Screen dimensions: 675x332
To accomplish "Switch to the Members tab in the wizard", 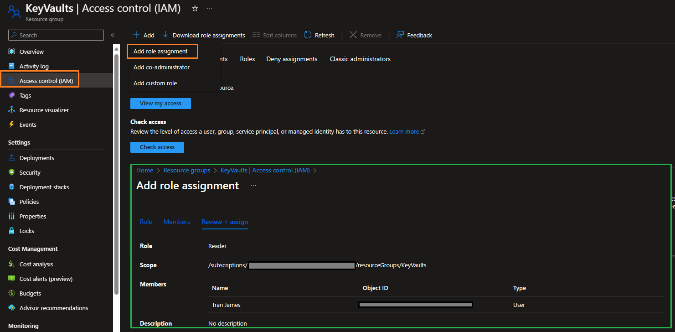I will coord(177,222).
